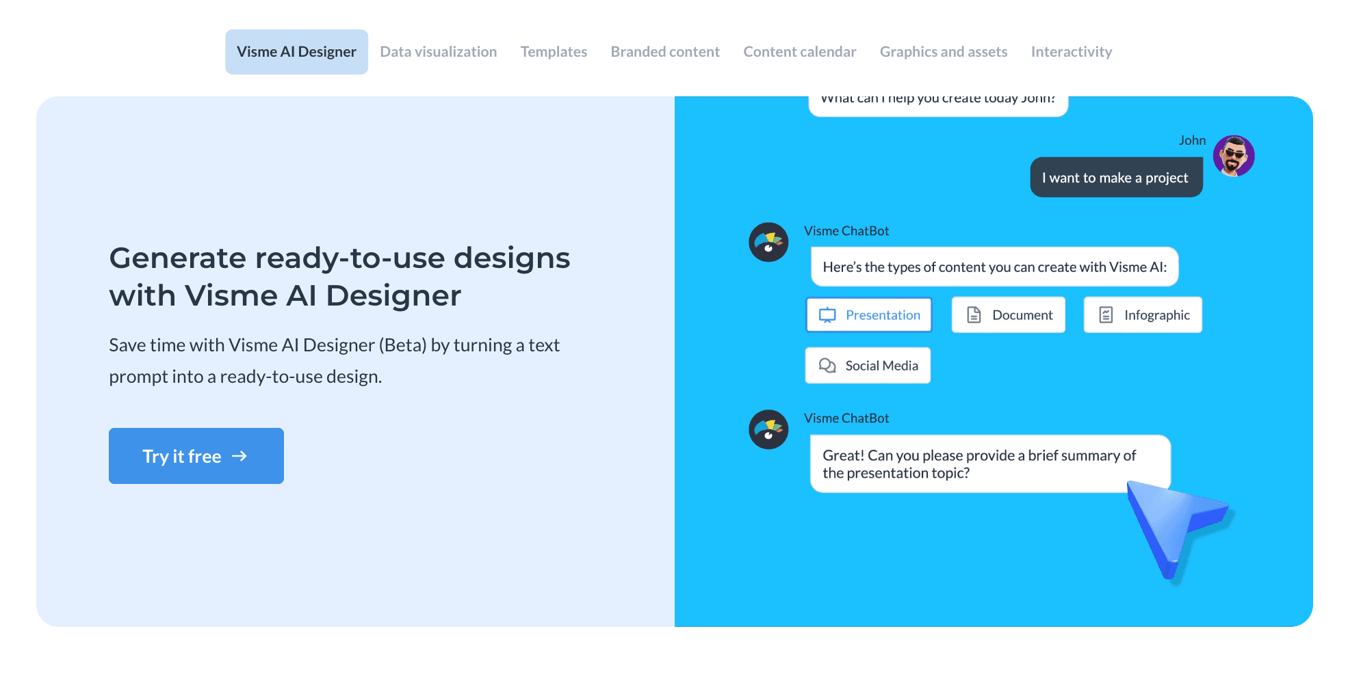Click John's user avatar

1234,156
